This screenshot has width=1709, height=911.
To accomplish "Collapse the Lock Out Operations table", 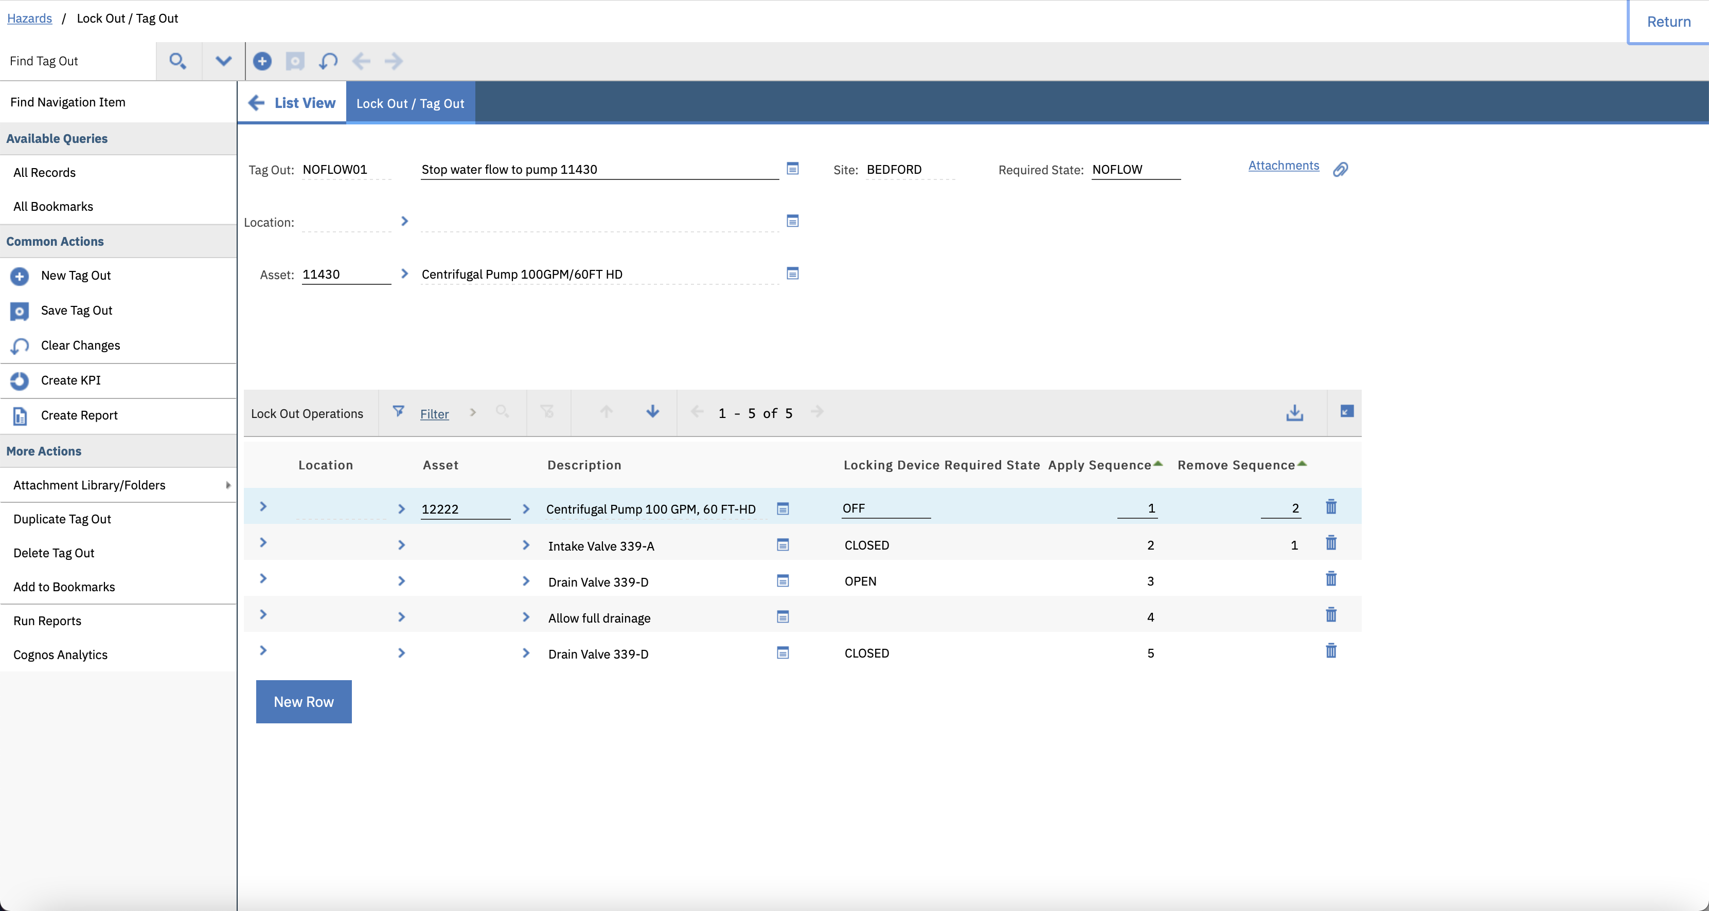I will click(1347, 412).
